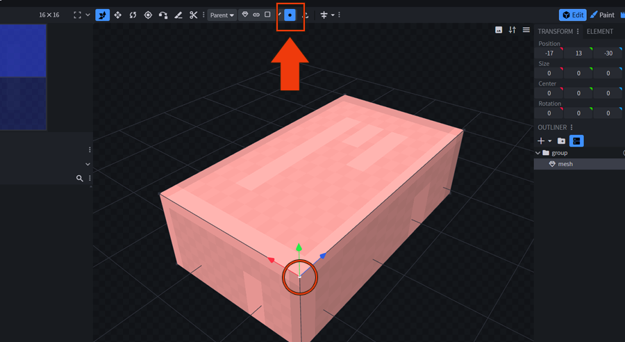Click the search magnifier icon in left panel

80,179
